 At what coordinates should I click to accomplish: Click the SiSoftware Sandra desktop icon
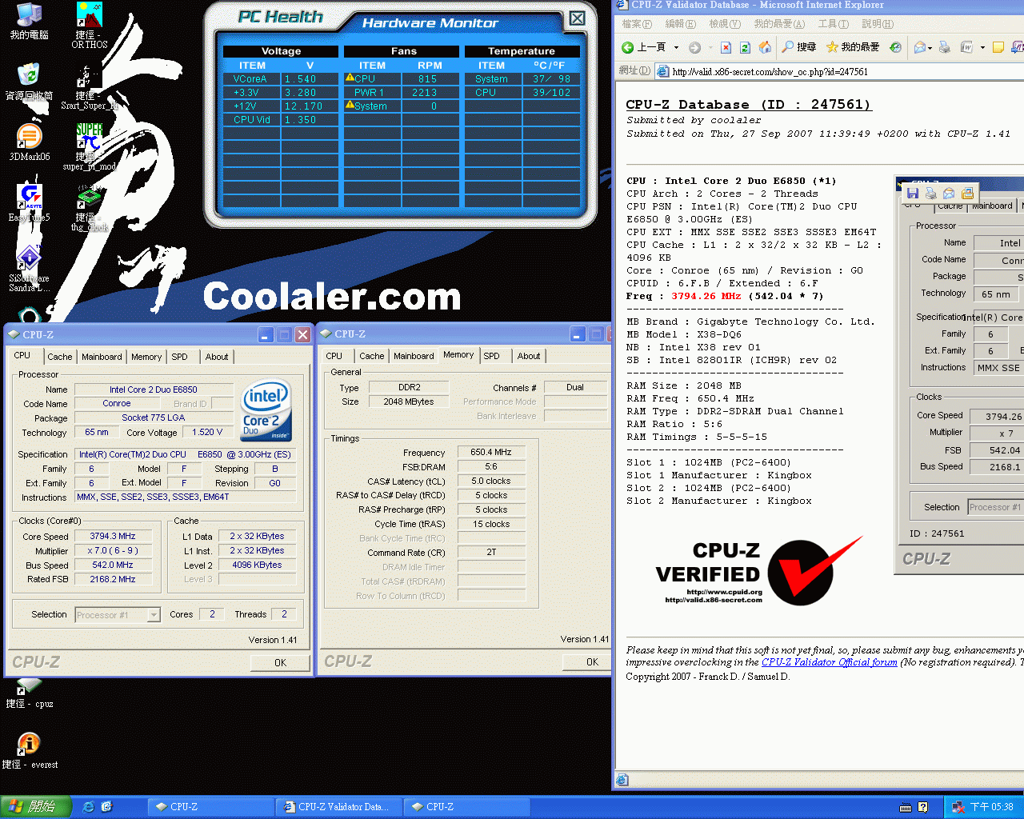click(x=29, y=258)
